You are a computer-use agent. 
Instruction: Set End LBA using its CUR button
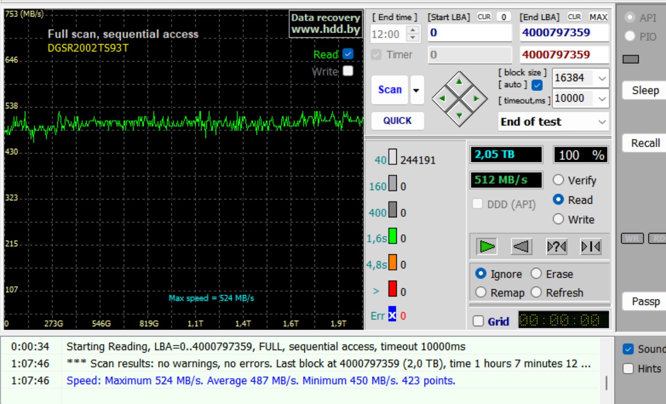574,17
